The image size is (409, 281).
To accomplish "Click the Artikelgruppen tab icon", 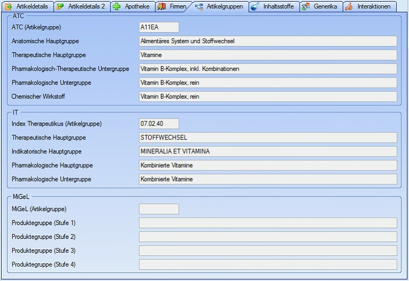I will pos(199,6).
